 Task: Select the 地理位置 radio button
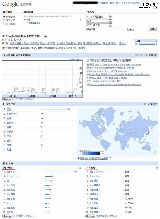point(4,20)
